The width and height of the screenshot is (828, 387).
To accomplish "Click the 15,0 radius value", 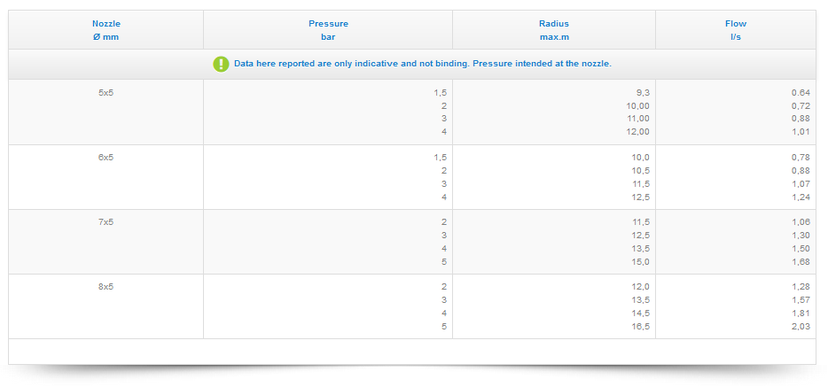I will pyautogui.click(x=640, y=262).
